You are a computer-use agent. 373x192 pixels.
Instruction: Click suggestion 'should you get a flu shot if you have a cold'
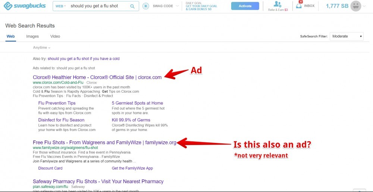pos(84,59)
